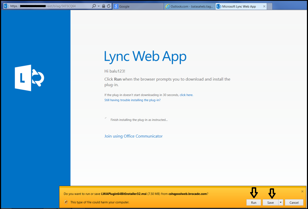This screenshot has width=308, height=209.
Task: Cancel the plug-in download
Action: click(x=294, y=203)
